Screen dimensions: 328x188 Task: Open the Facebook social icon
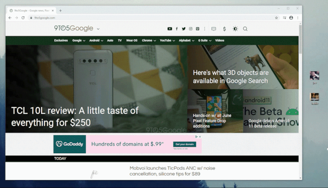[177, 29]
